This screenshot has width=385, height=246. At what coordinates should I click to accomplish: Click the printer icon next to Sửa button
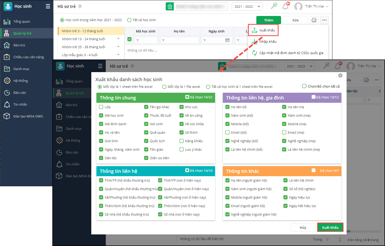point(314,20)
